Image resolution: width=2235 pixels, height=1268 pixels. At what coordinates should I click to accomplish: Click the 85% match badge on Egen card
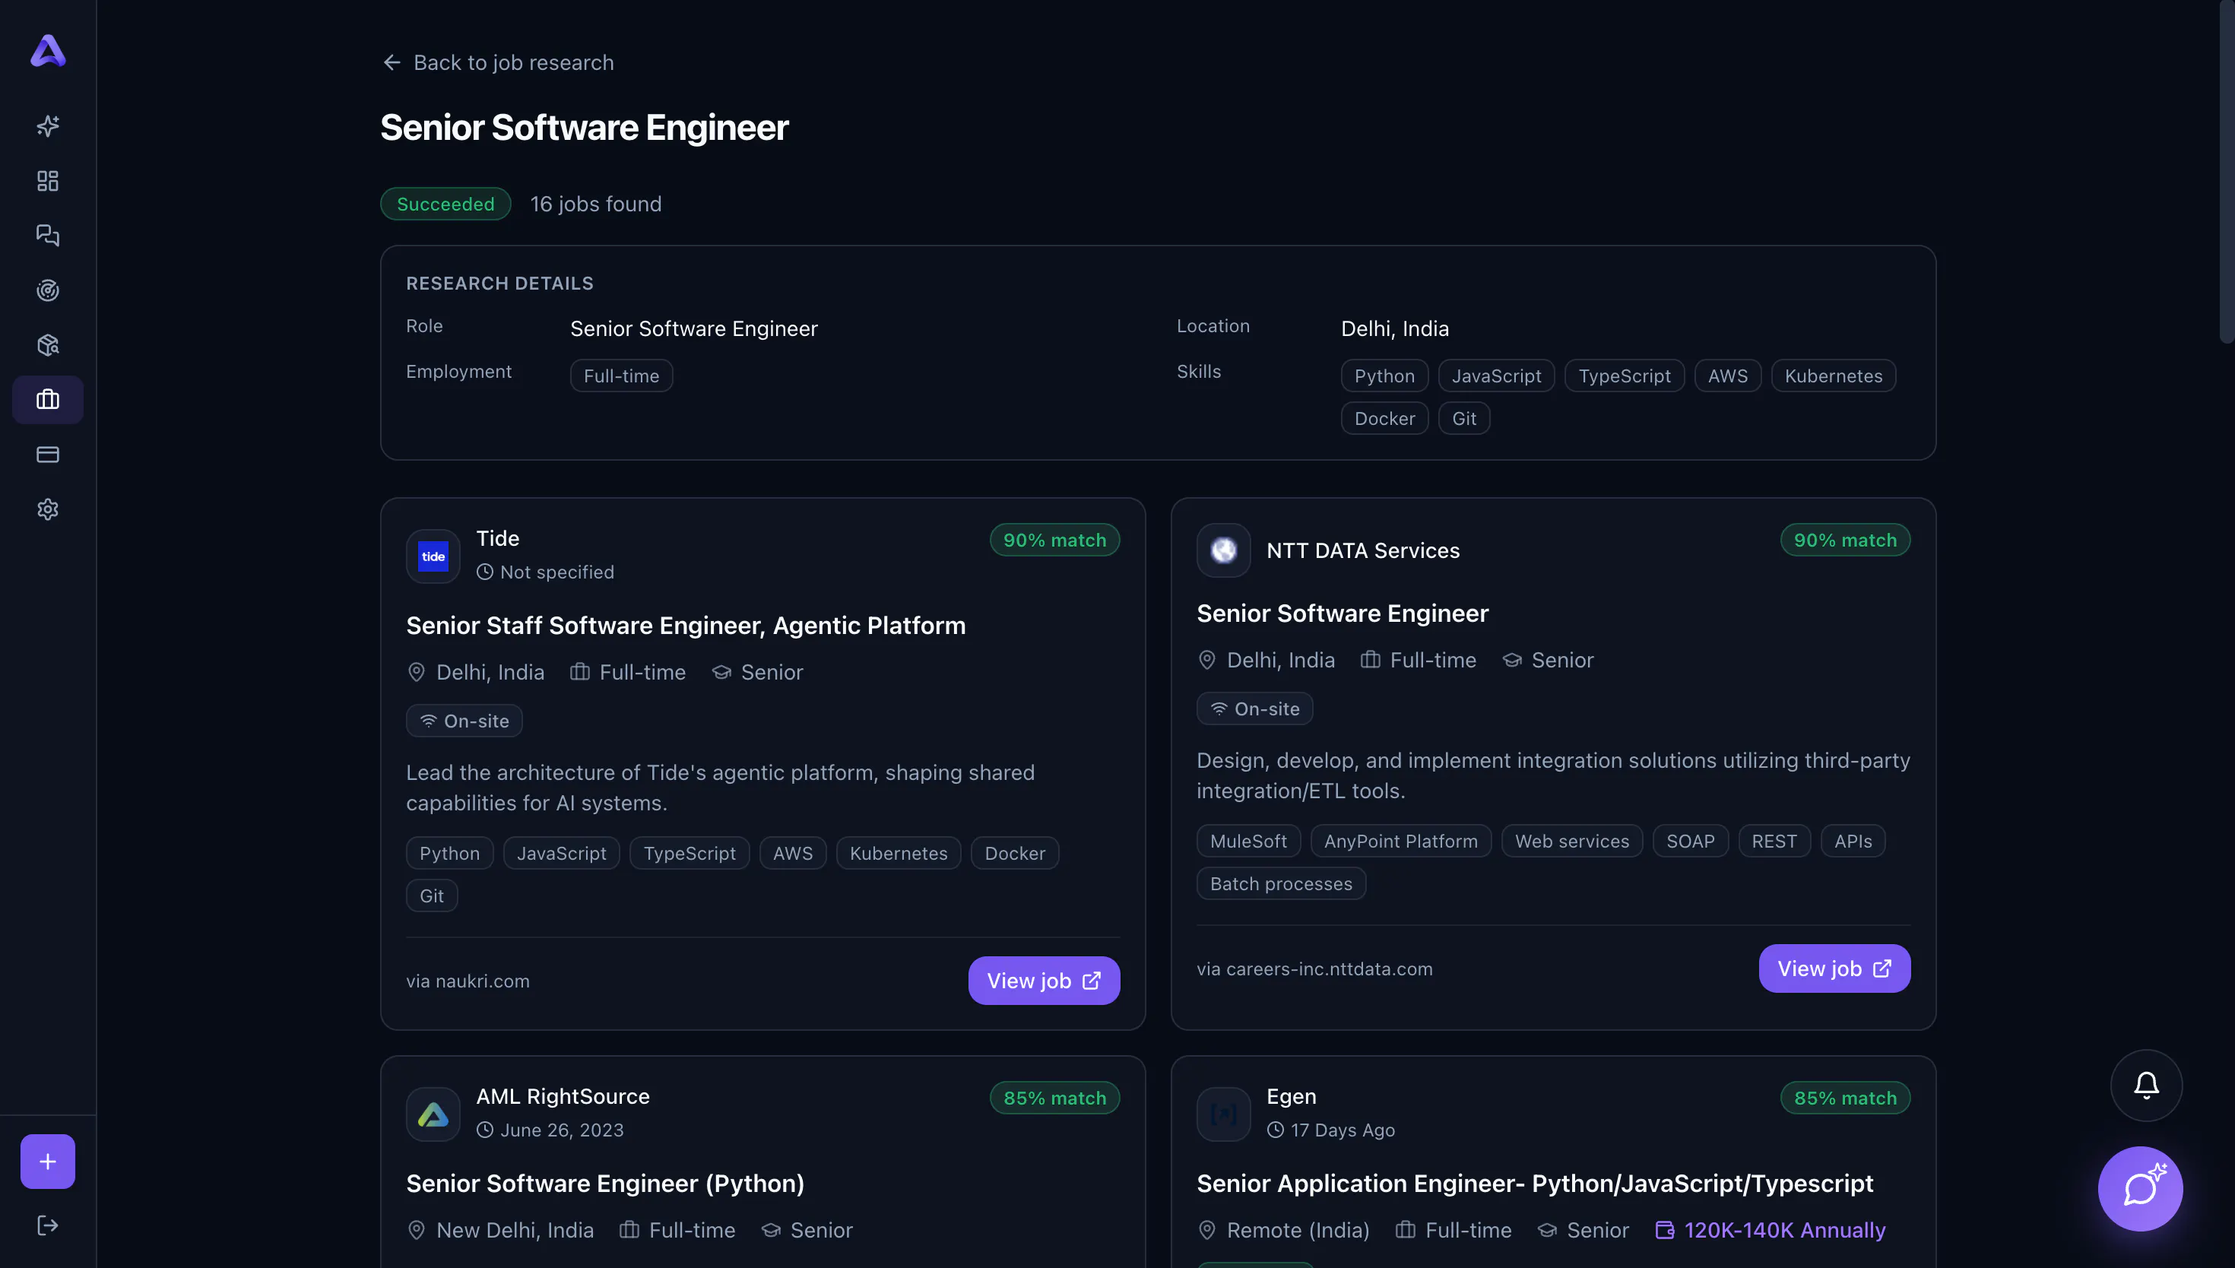(x=1845, y=1098)
